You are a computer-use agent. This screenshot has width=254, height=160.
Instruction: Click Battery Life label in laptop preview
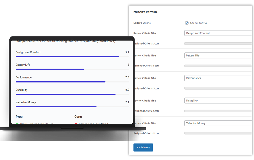pyautogui.click(x=23, y=65)
